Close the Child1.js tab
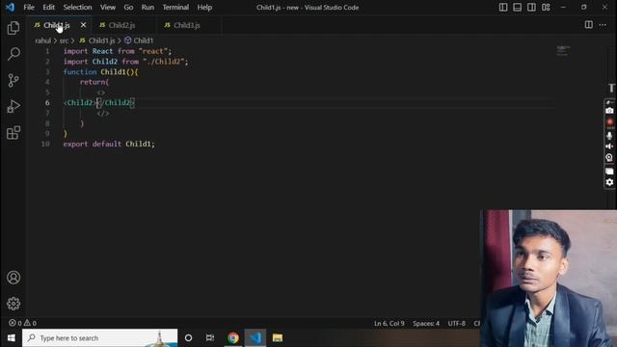Image resolution: width=617 pixels, height=347 pixels. click(x=84, y=25)
